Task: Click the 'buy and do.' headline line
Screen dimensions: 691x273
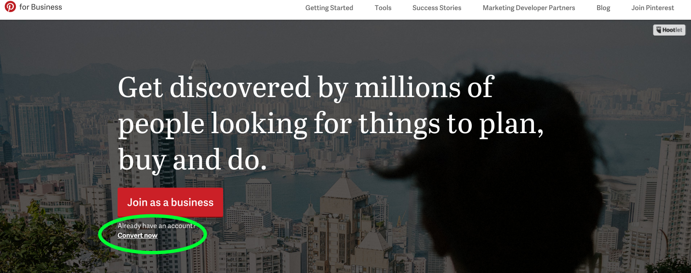Action: coord(192,161)
